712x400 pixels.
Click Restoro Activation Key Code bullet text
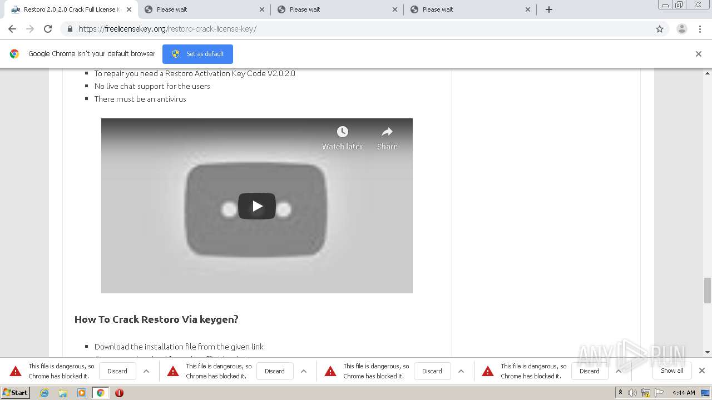(195, 73)
